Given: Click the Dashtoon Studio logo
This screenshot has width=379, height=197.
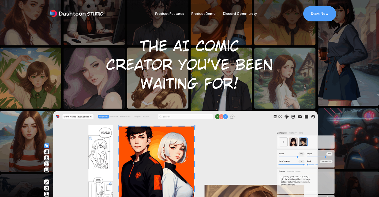Looking at the screenshot, I should 77,14.
